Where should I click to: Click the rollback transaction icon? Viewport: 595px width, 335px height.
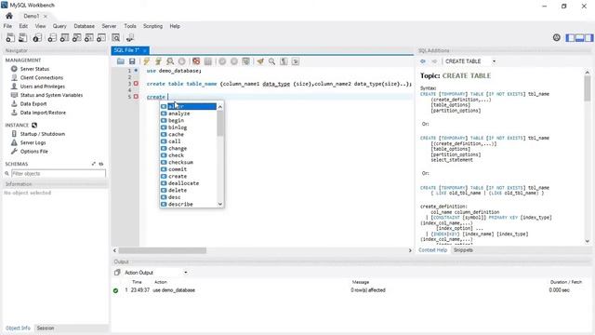pyautogui.click(x=234, y=61)
